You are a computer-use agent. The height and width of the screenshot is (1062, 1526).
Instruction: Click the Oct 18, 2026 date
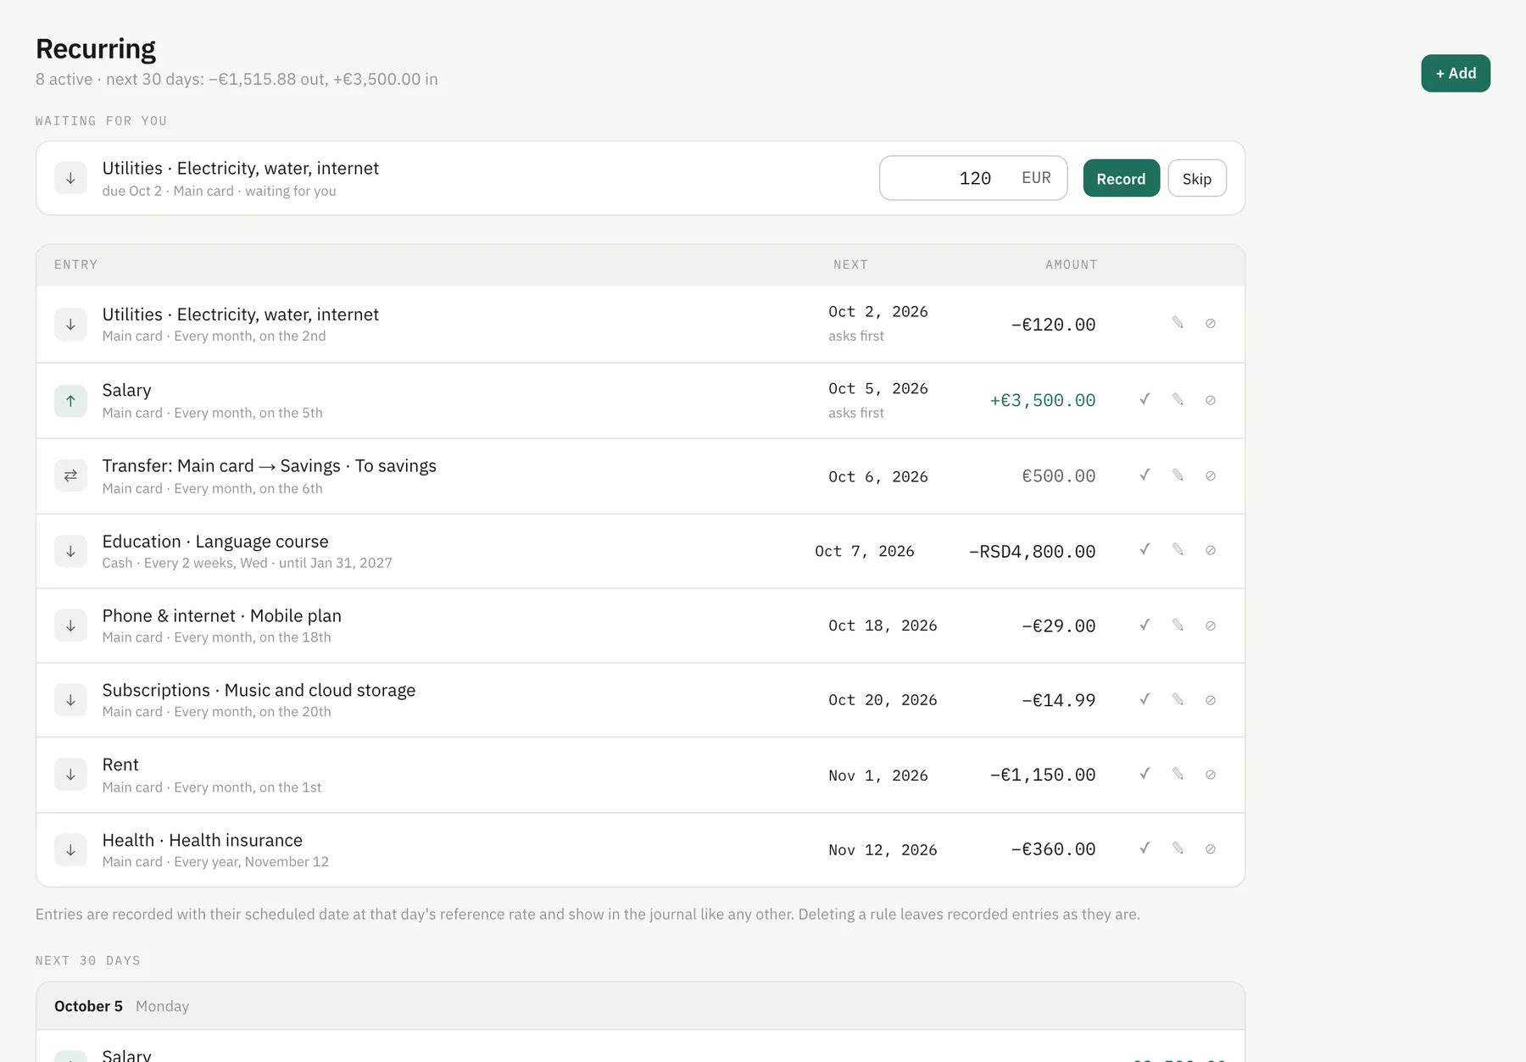tap(883, 626)
